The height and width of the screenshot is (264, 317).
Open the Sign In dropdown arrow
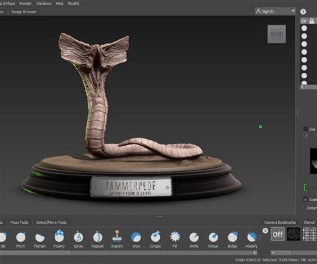click(x=293, y=11)
